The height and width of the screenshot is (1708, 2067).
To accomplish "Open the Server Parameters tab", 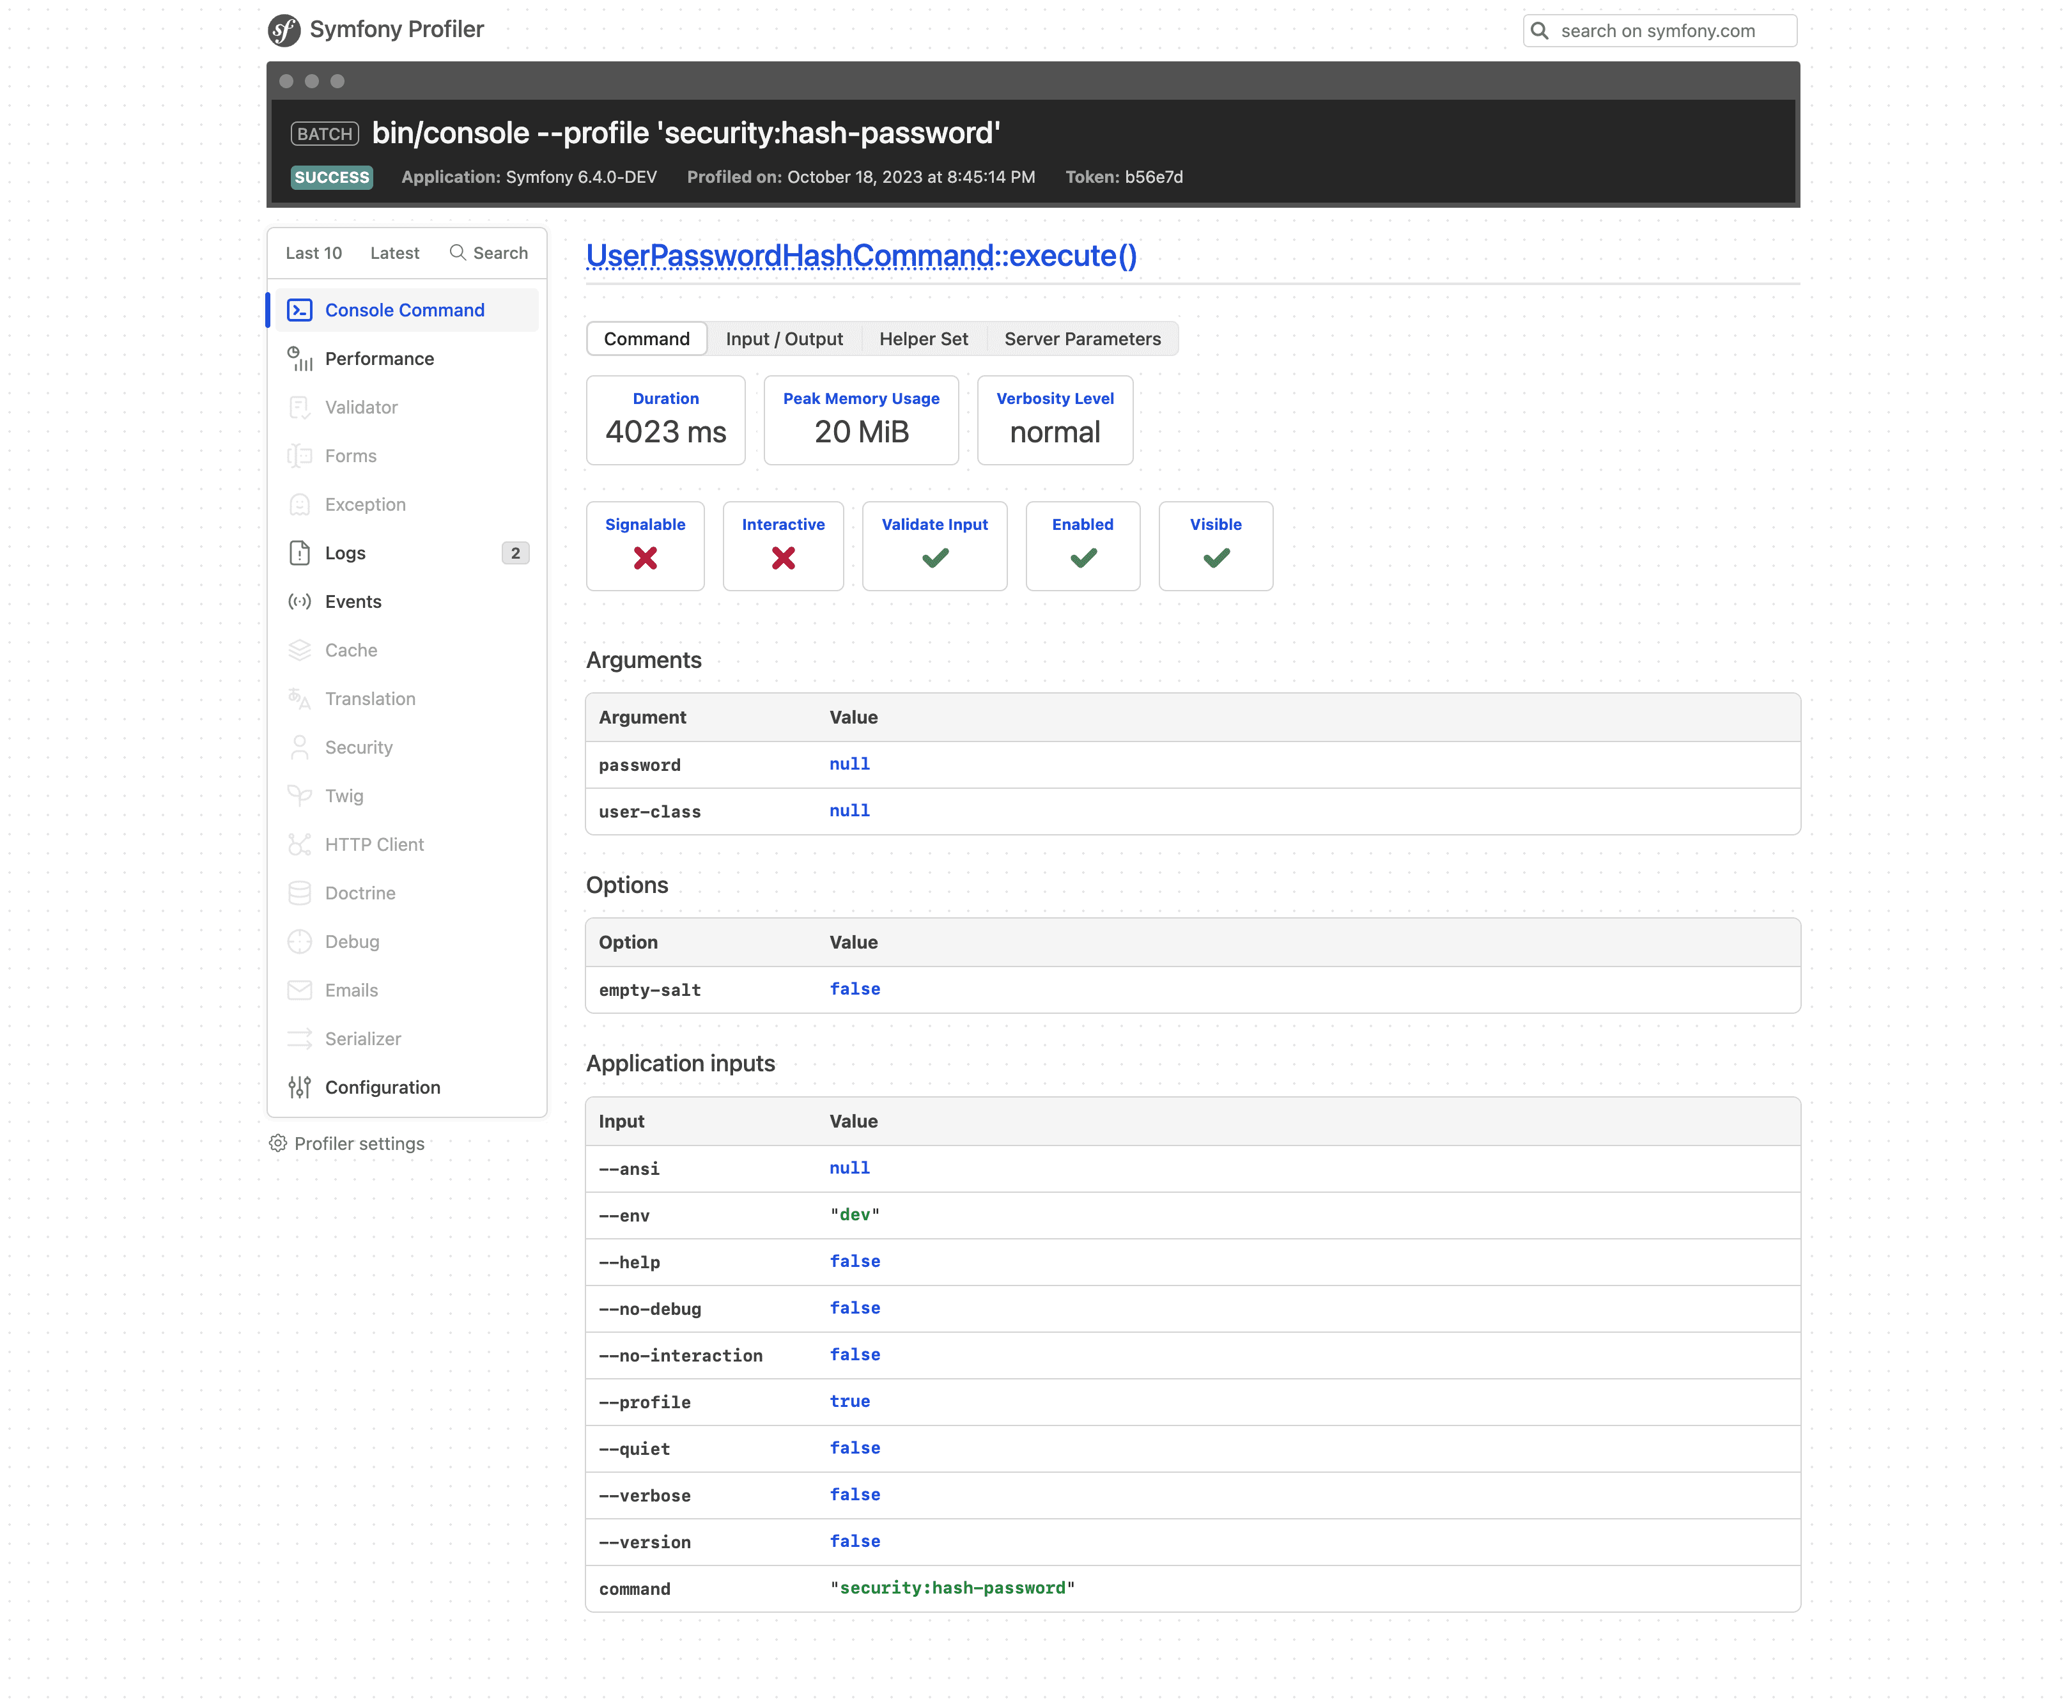I will [1082, 338].
